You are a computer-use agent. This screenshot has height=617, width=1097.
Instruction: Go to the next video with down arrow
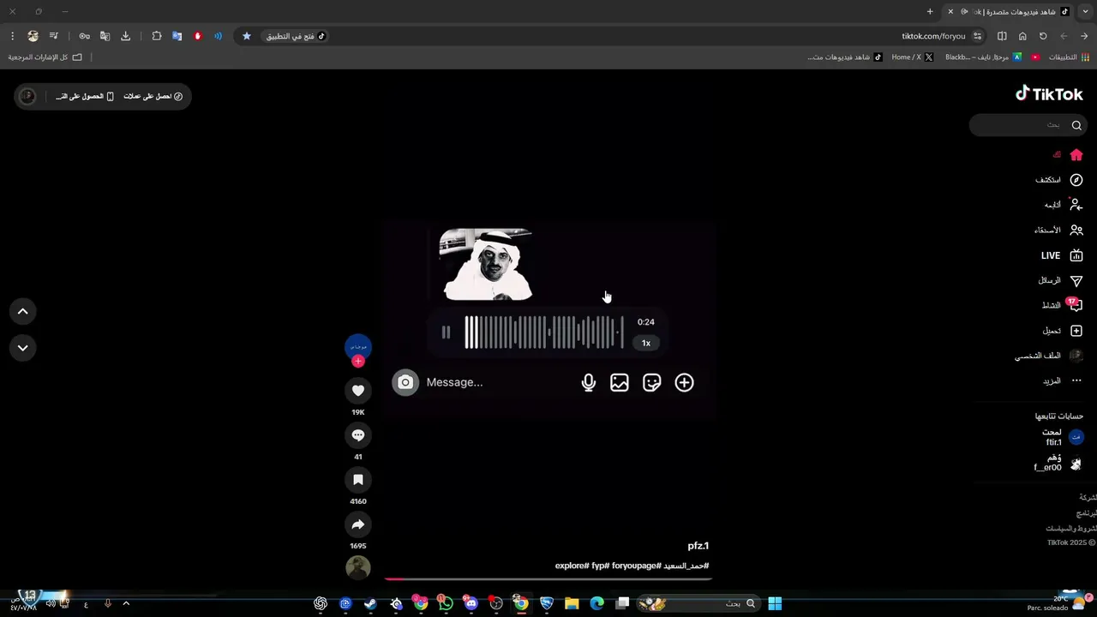pos(23,348)
